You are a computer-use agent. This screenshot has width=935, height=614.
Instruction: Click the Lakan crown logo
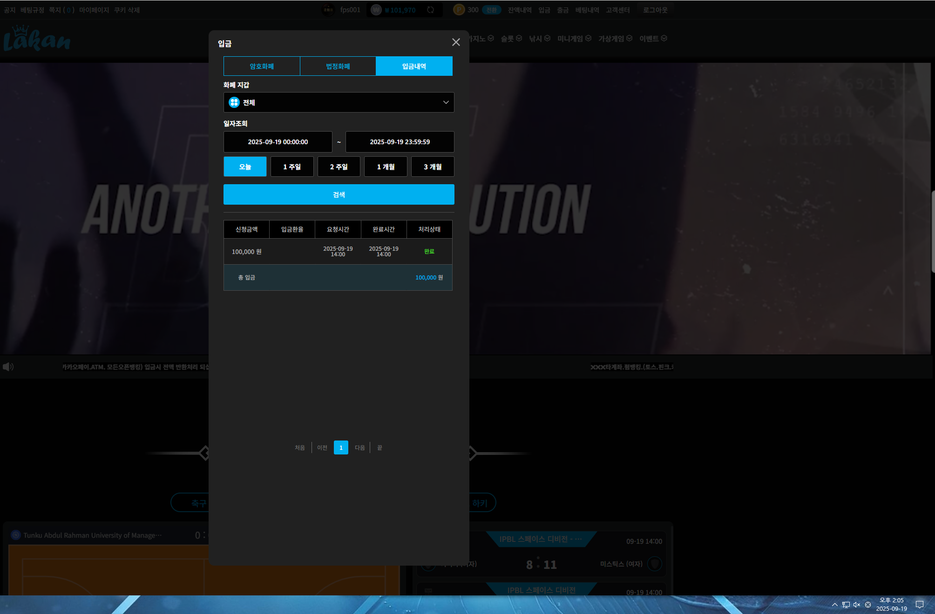click(37, 38)
